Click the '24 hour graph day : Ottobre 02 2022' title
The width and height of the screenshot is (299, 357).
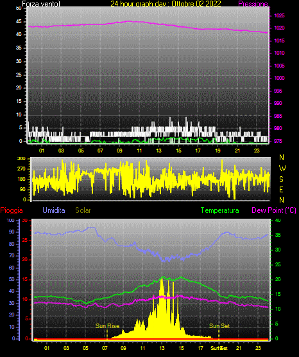coord(166,4)
